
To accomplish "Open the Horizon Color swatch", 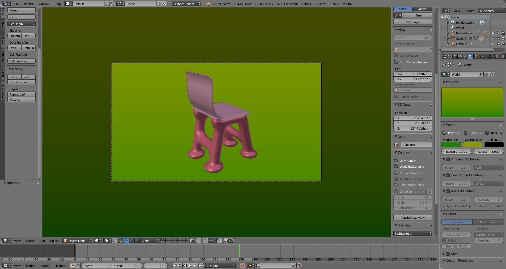I will point(451,145).
